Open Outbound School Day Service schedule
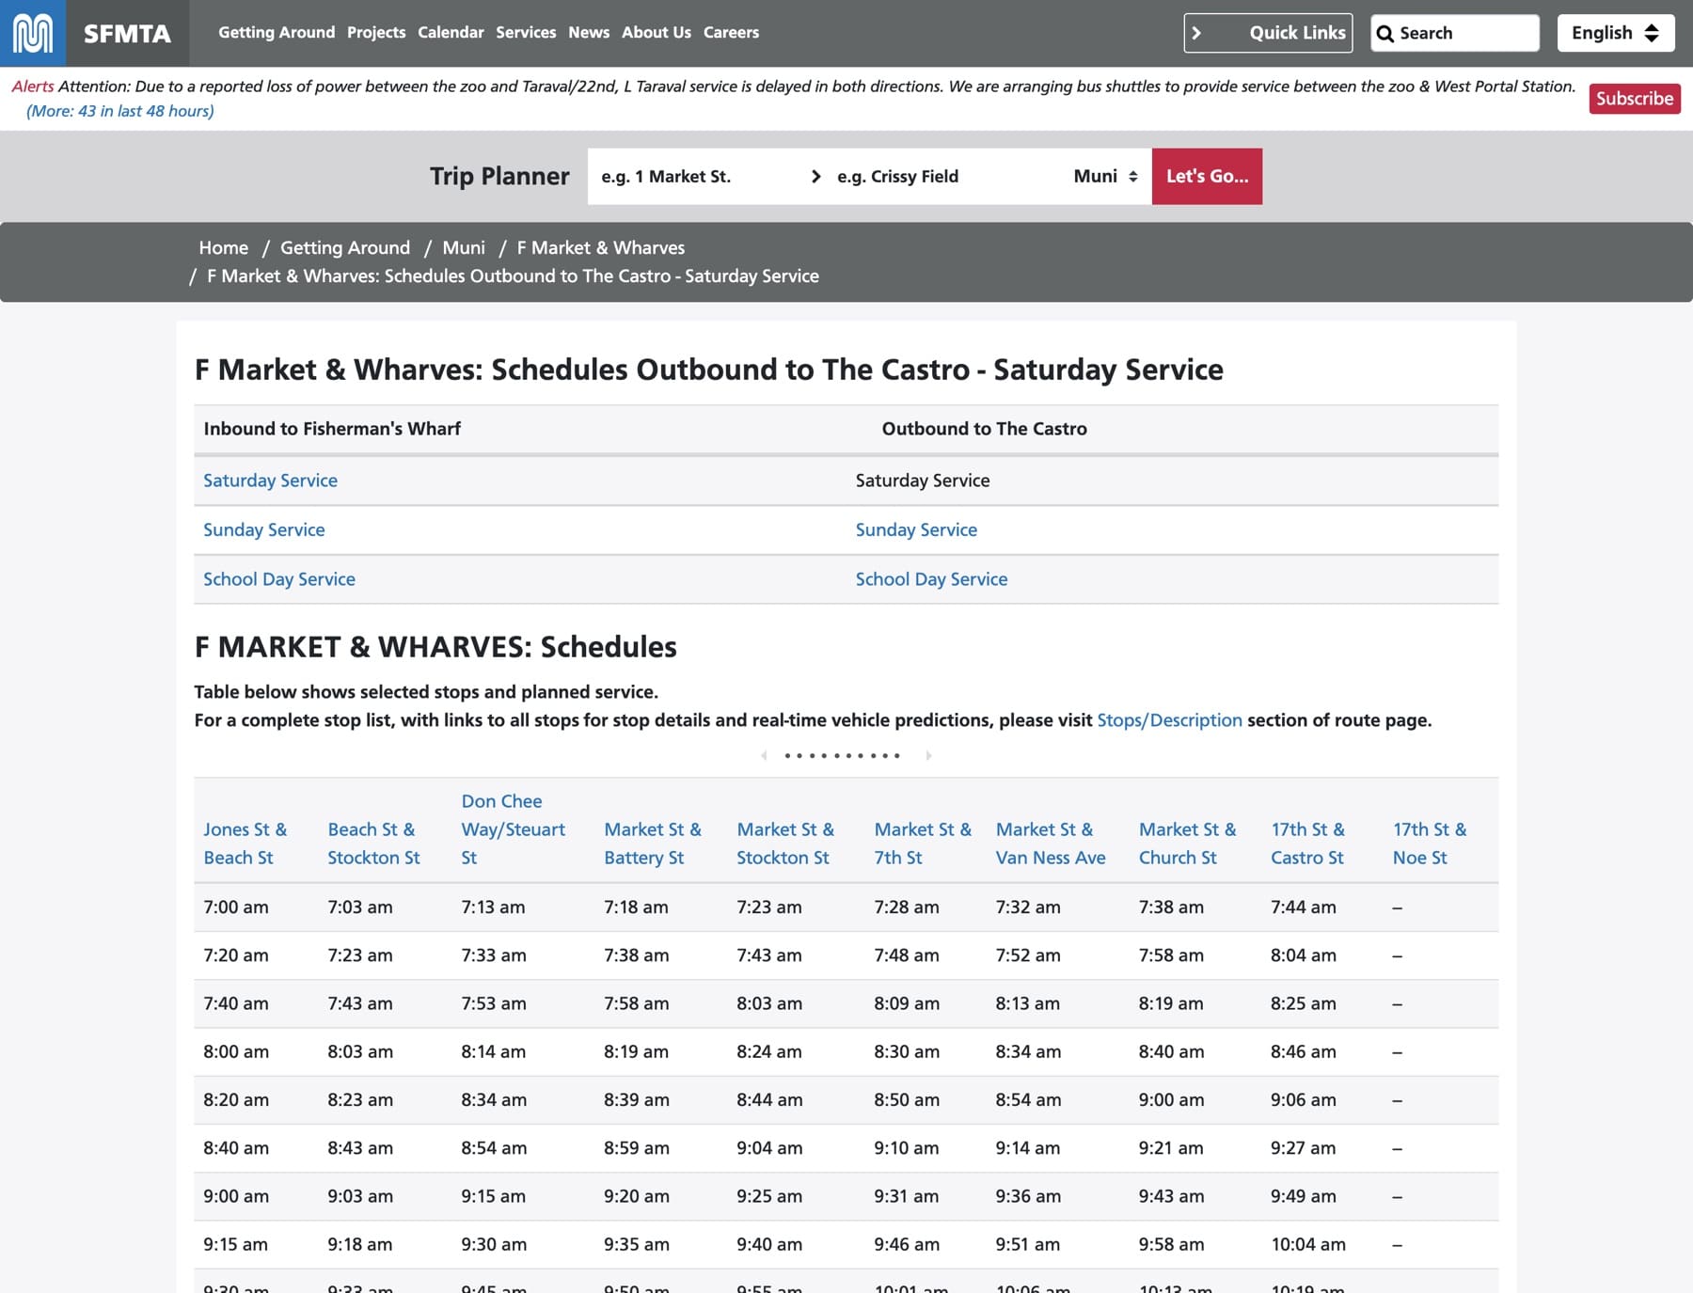Viewport: 1693px width, 1293px height. 931,579
